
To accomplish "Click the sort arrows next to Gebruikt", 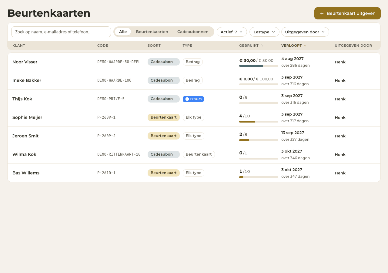I will coord(262,46).
